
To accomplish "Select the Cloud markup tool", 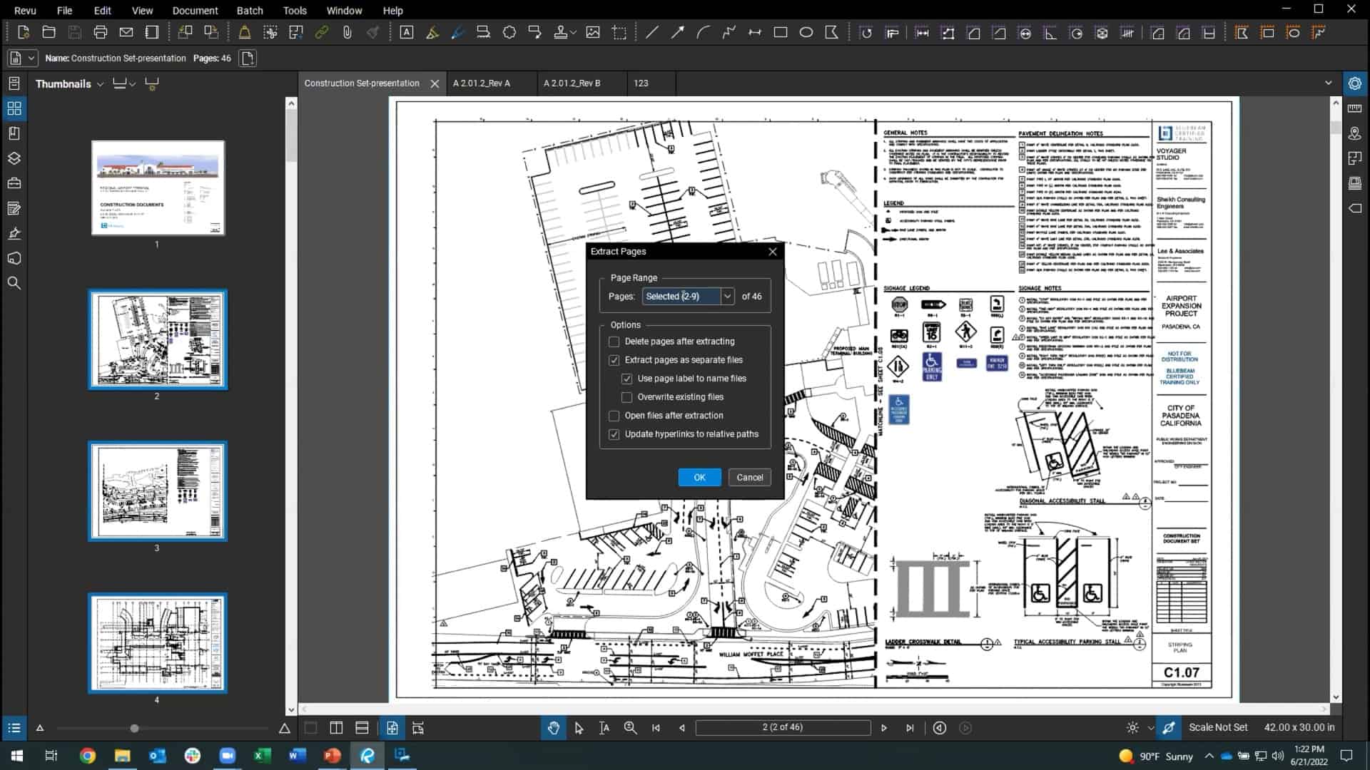I will 509,33.
